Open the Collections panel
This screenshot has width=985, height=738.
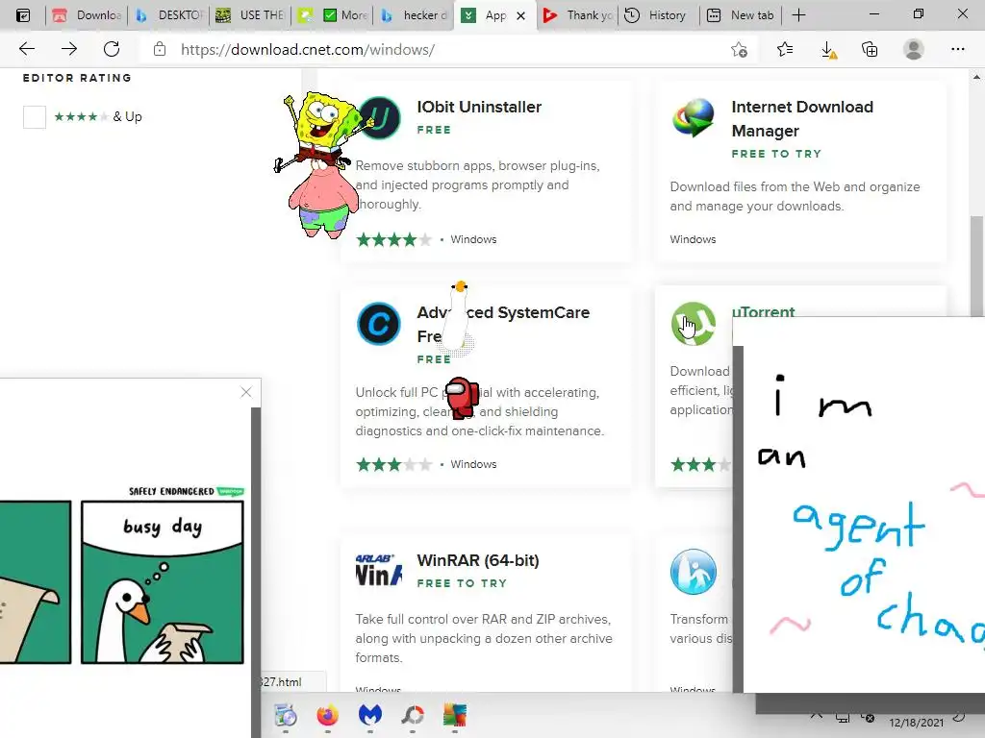(x=870, y=49)
